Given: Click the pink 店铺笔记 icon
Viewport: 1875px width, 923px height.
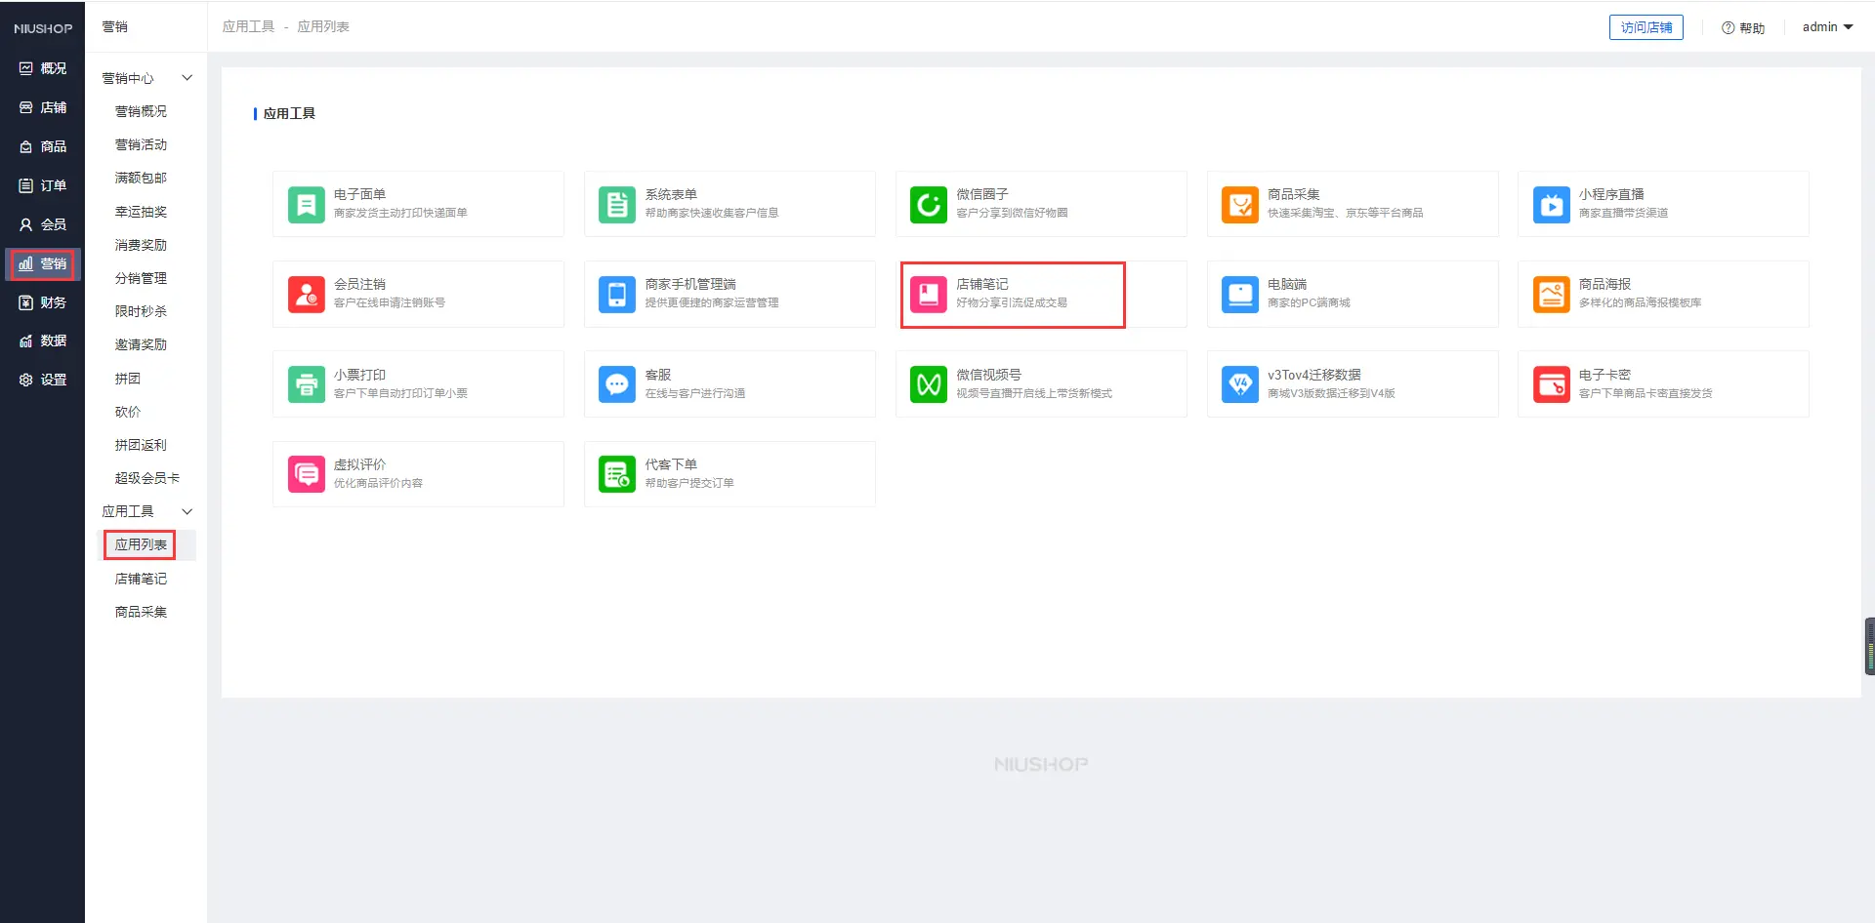Looking at the screenshot, I should coord(928,295).
